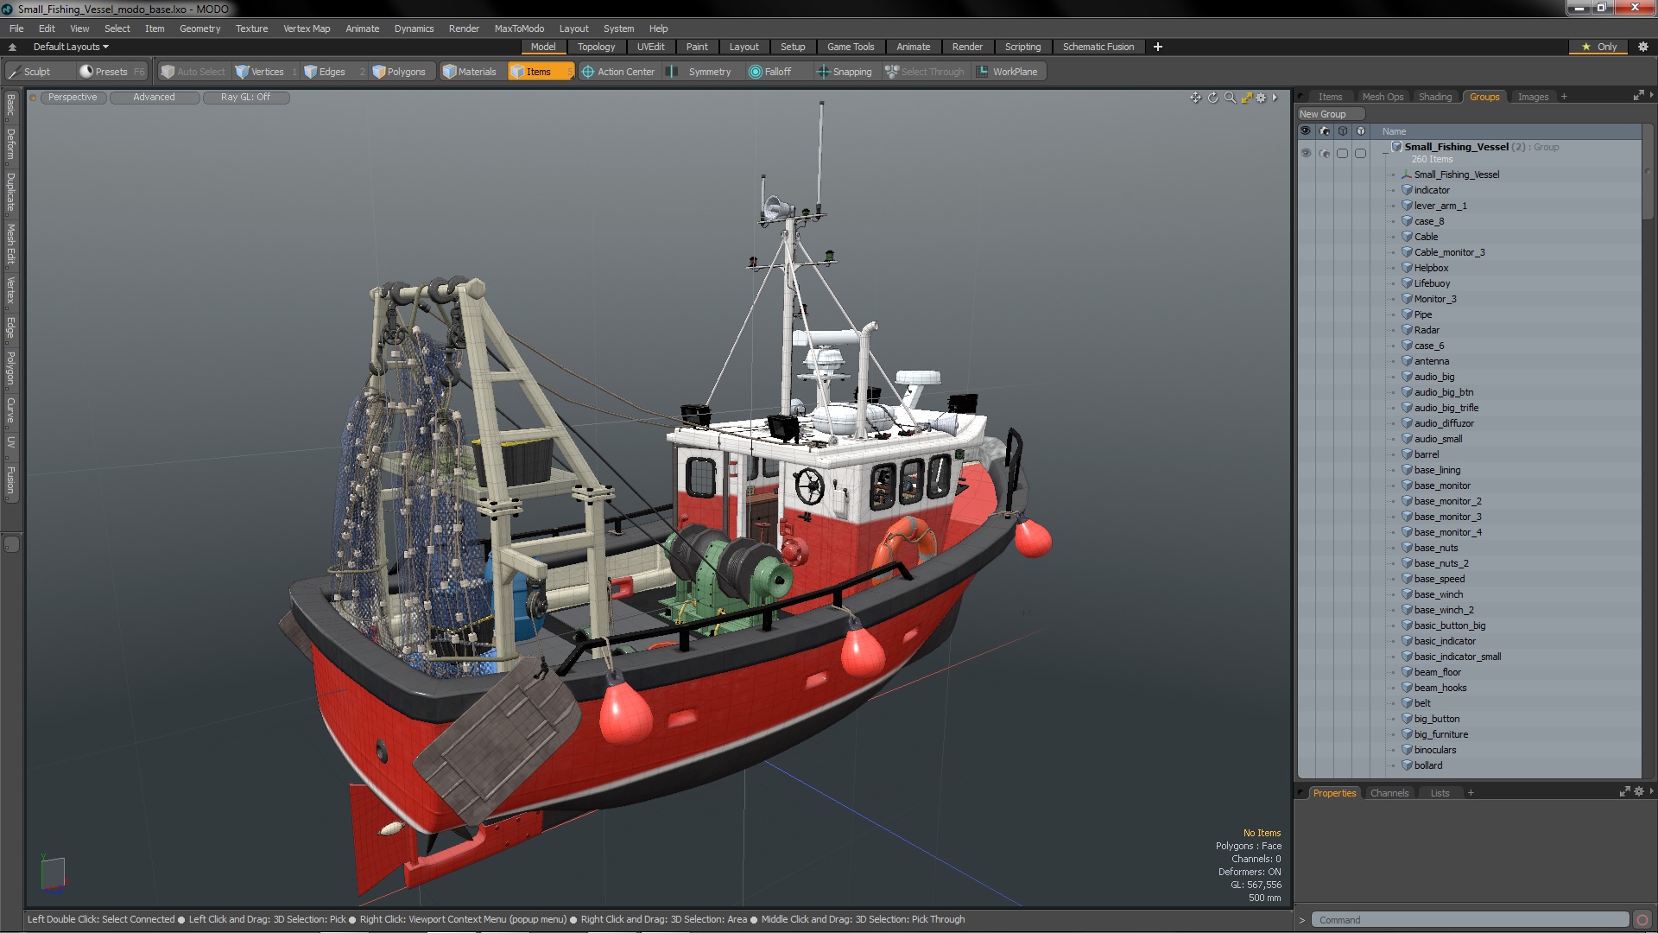Toggle Ray GL off/on
Image resolution: width=1658 pixels, height=933 pixels.
point(245,98)
